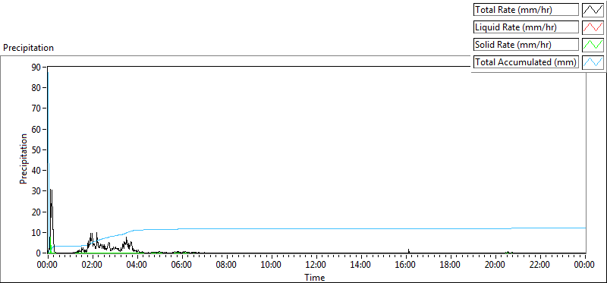Click the 10:00 time axis label
The image size is (607, 283).
(272, 265)
